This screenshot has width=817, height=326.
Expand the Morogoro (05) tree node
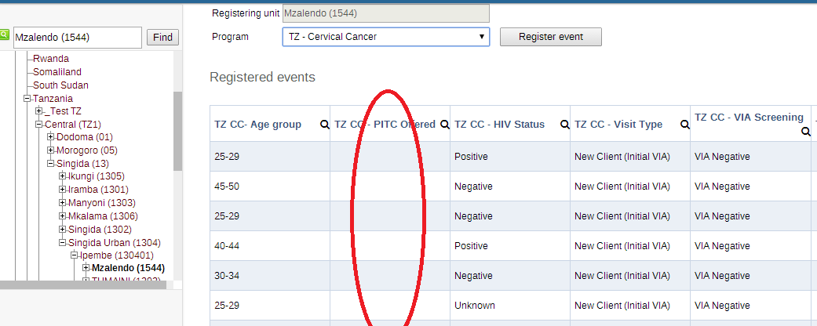51,150
